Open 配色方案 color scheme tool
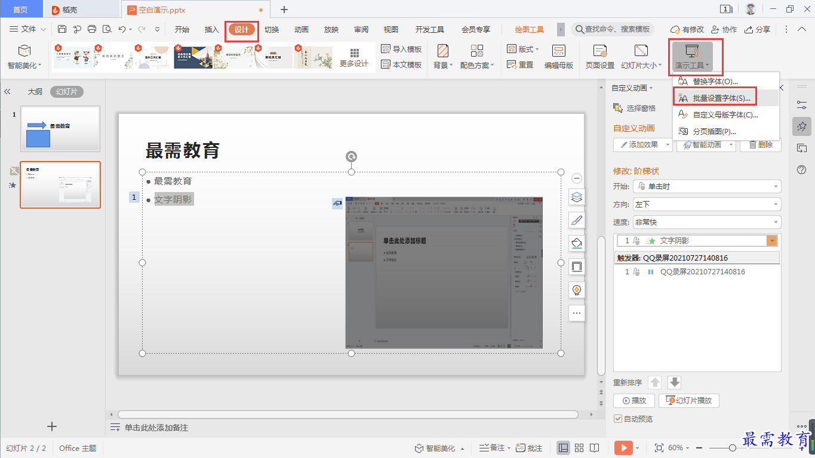 pos(477,57)
